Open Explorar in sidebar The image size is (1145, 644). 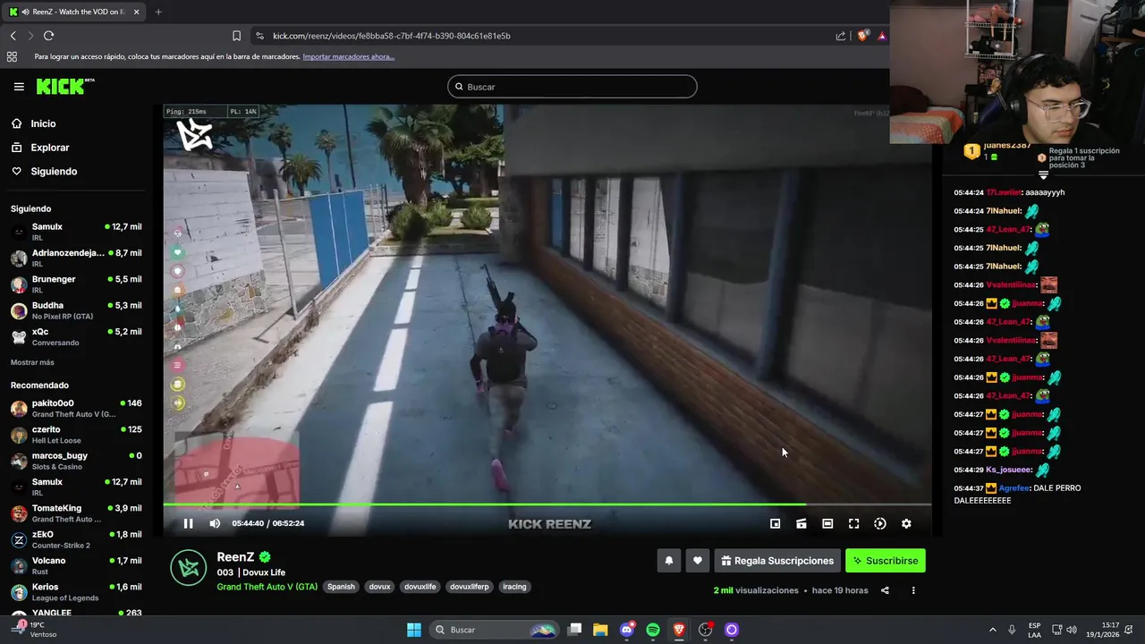tap(50, 148)
